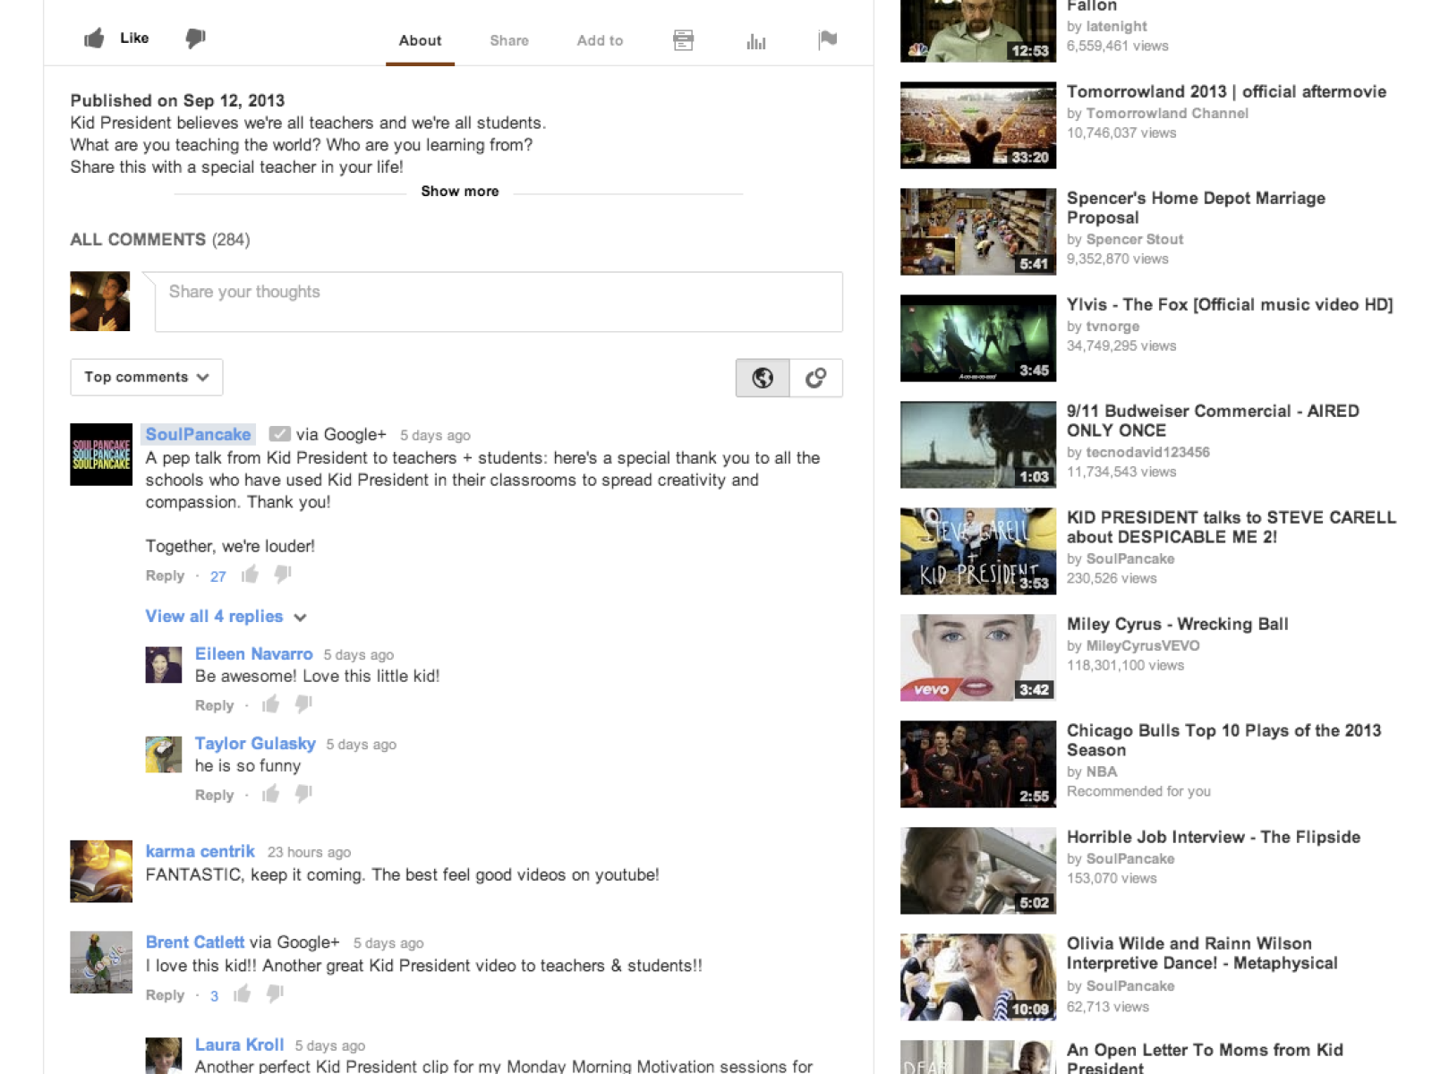The width and height of the screenshot is (1432, 1074).
Task: Open Brent Catlett's profile avatar
Action: [x=101, y=962]
